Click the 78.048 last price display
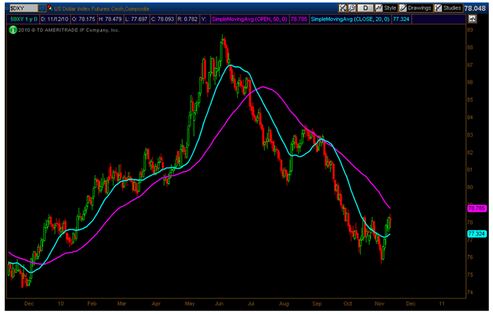The width and height of the screenshot is (493, 315). point(477,9)
